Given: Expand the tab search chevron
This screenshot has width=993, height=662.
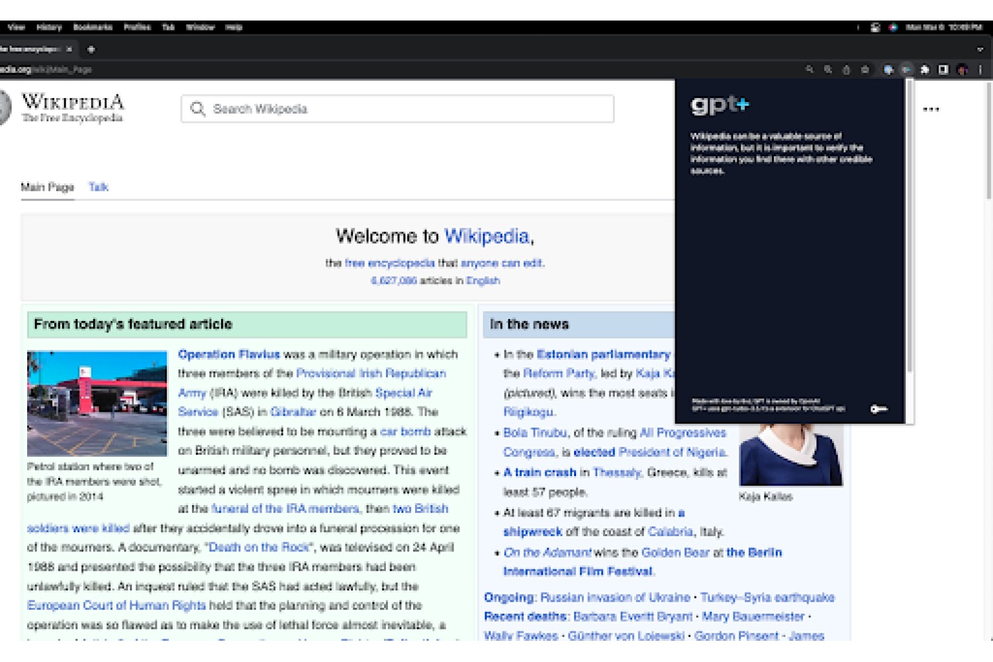Looking at the screenshot, I should click(x=980, y=49).
